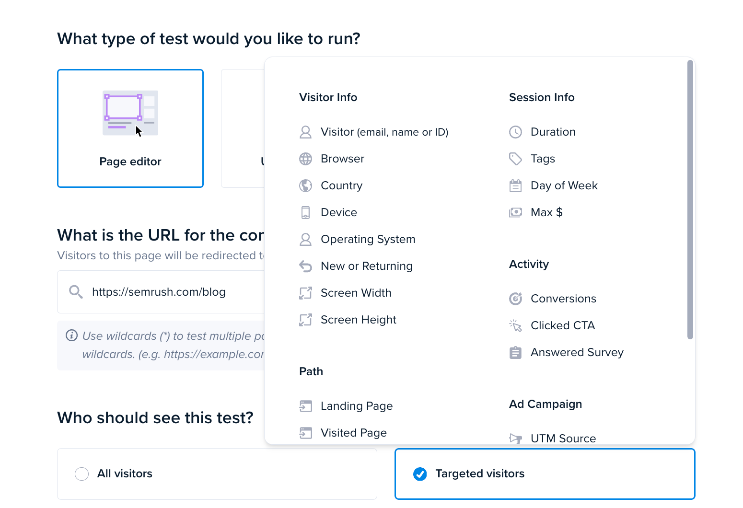Viewport: 743px width, 508px height.
Task: Pick Landing Page under Path
Action: 356,406
